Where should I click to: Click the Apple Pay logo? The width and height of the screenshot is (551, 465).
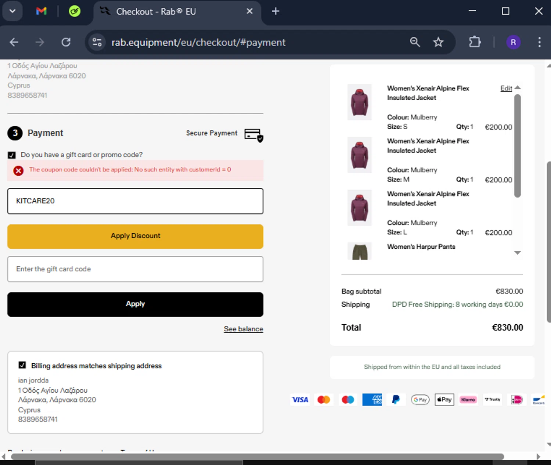point(444,400)
